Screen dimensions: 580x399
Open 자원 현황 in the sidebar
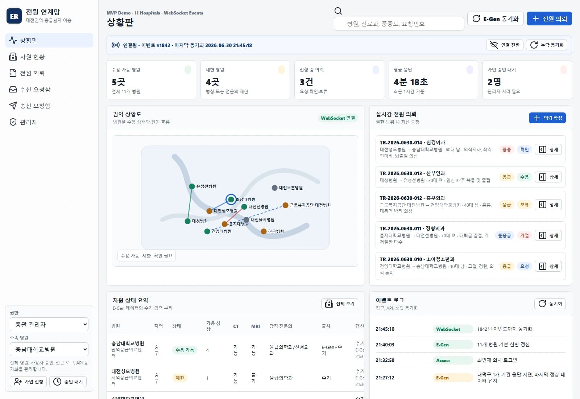(x=49, y=57)
